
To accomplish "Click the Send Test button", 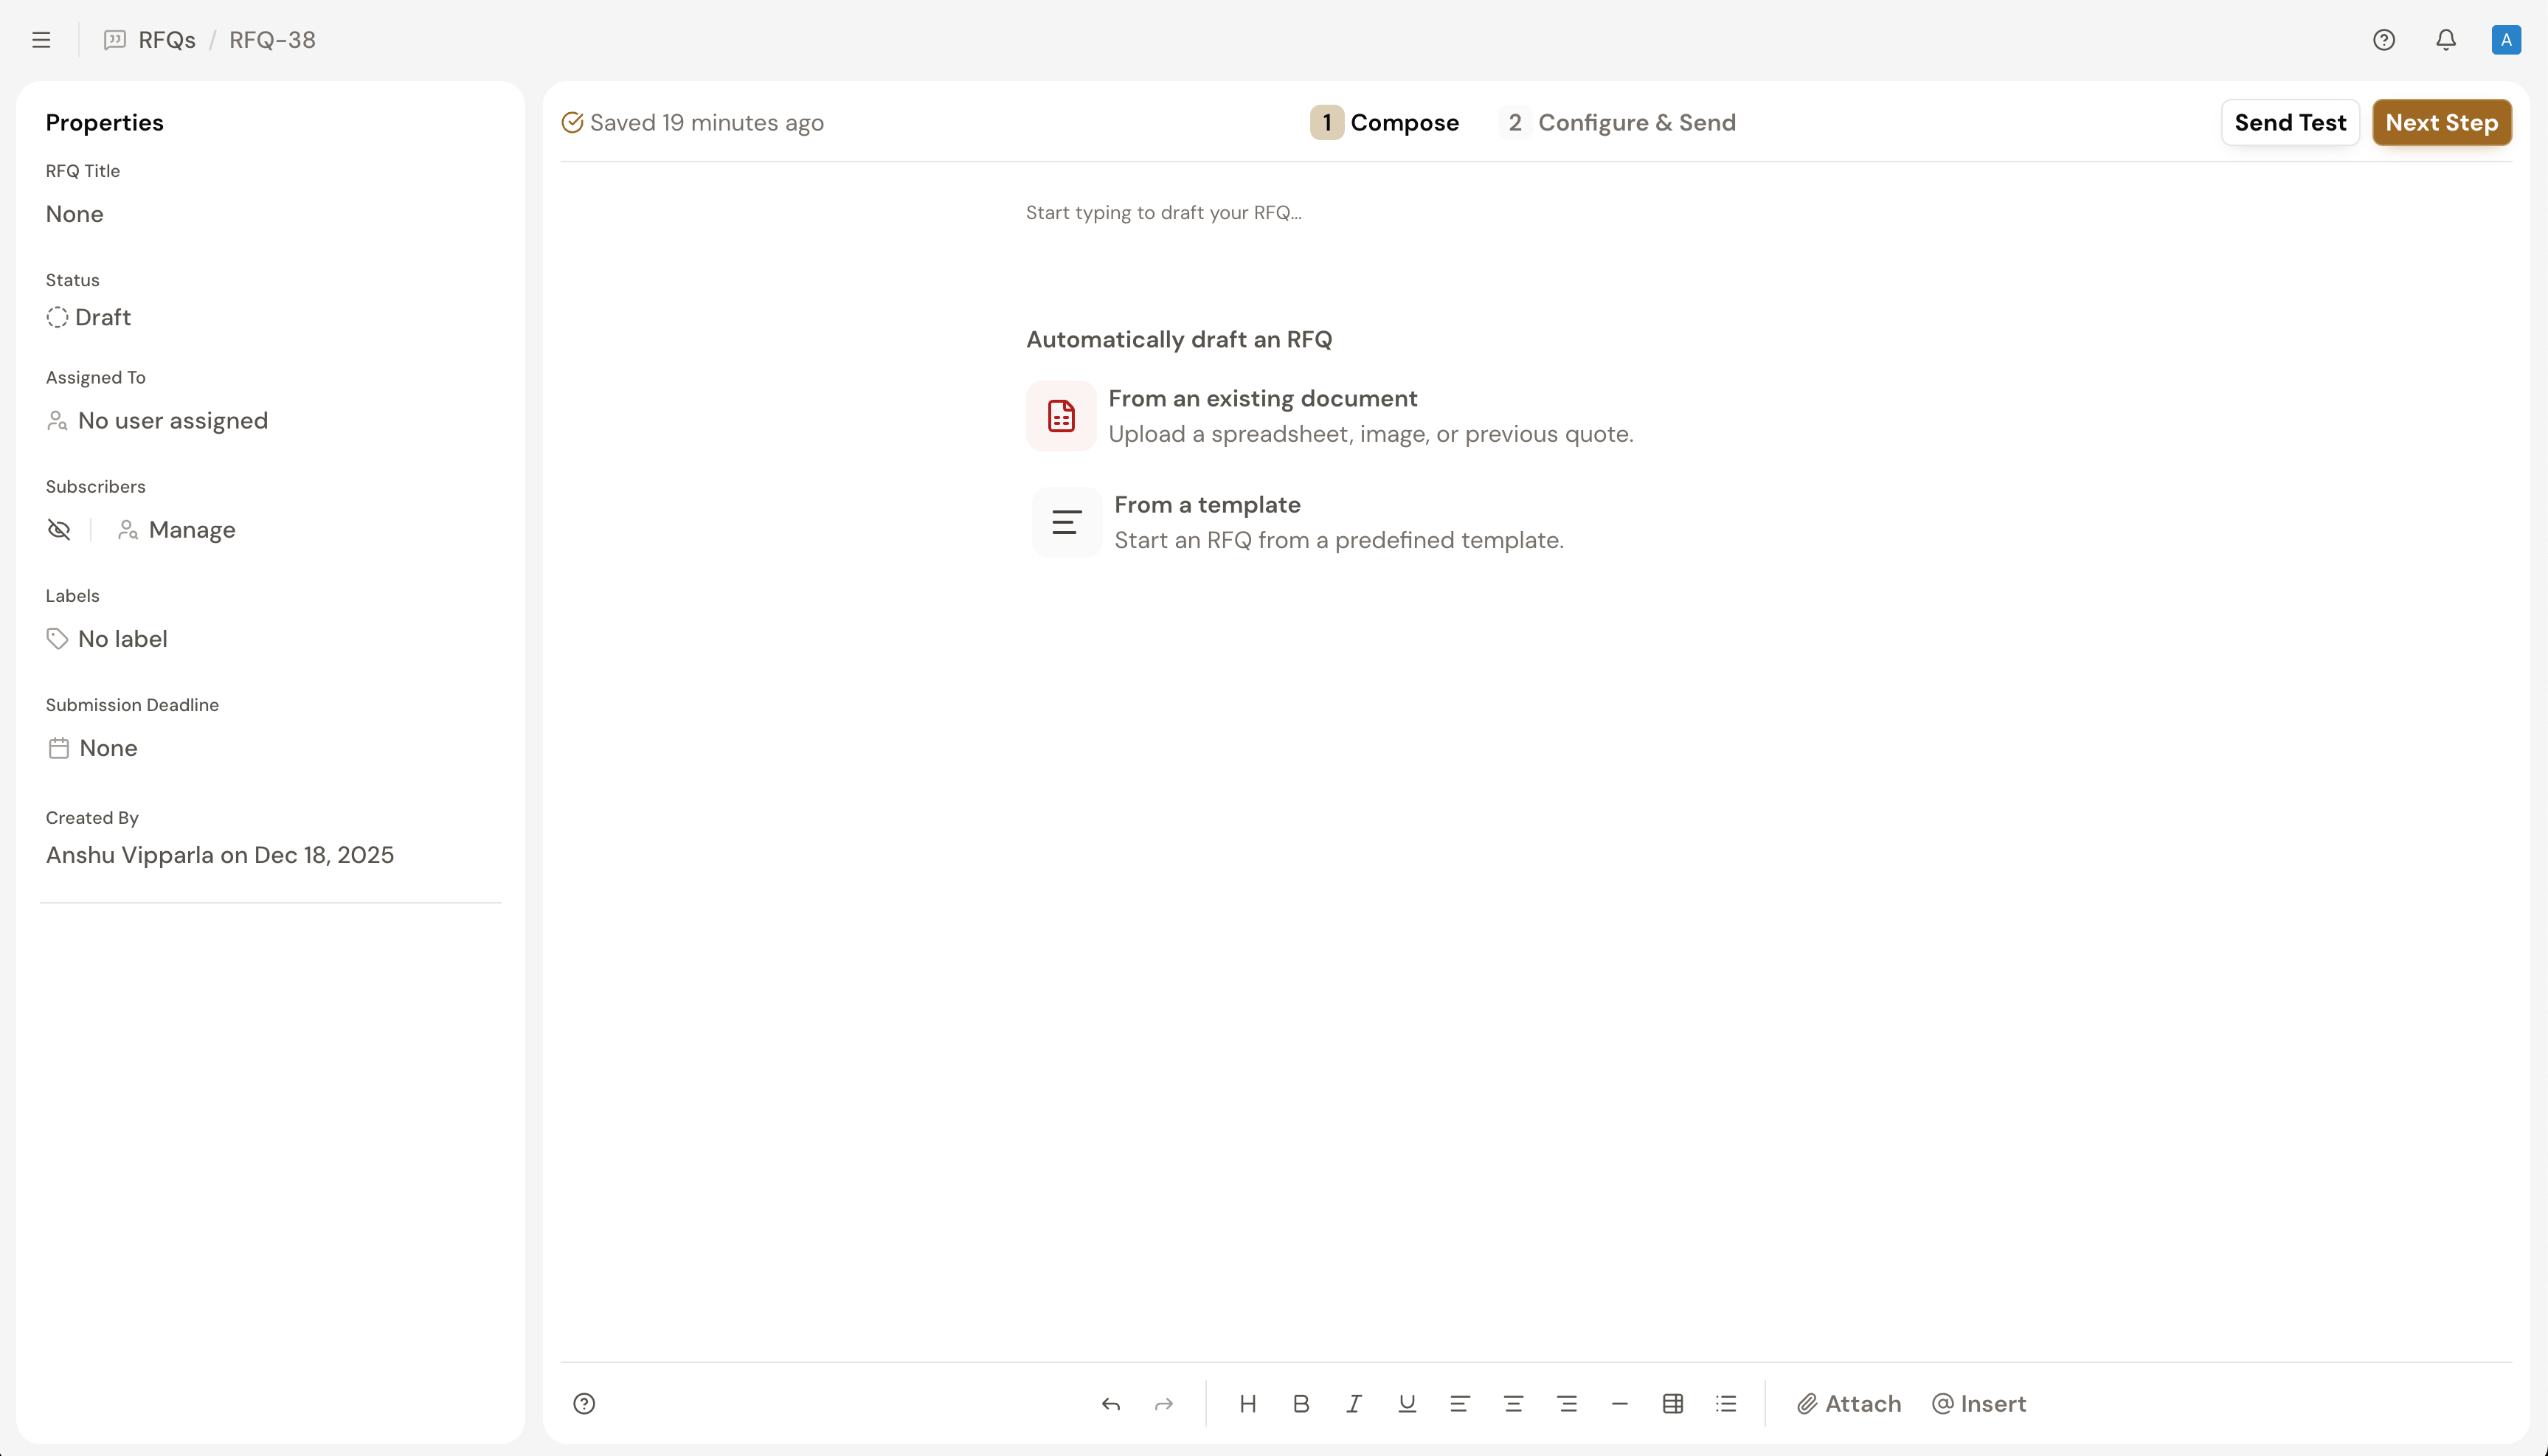I will pos(2289,122).
